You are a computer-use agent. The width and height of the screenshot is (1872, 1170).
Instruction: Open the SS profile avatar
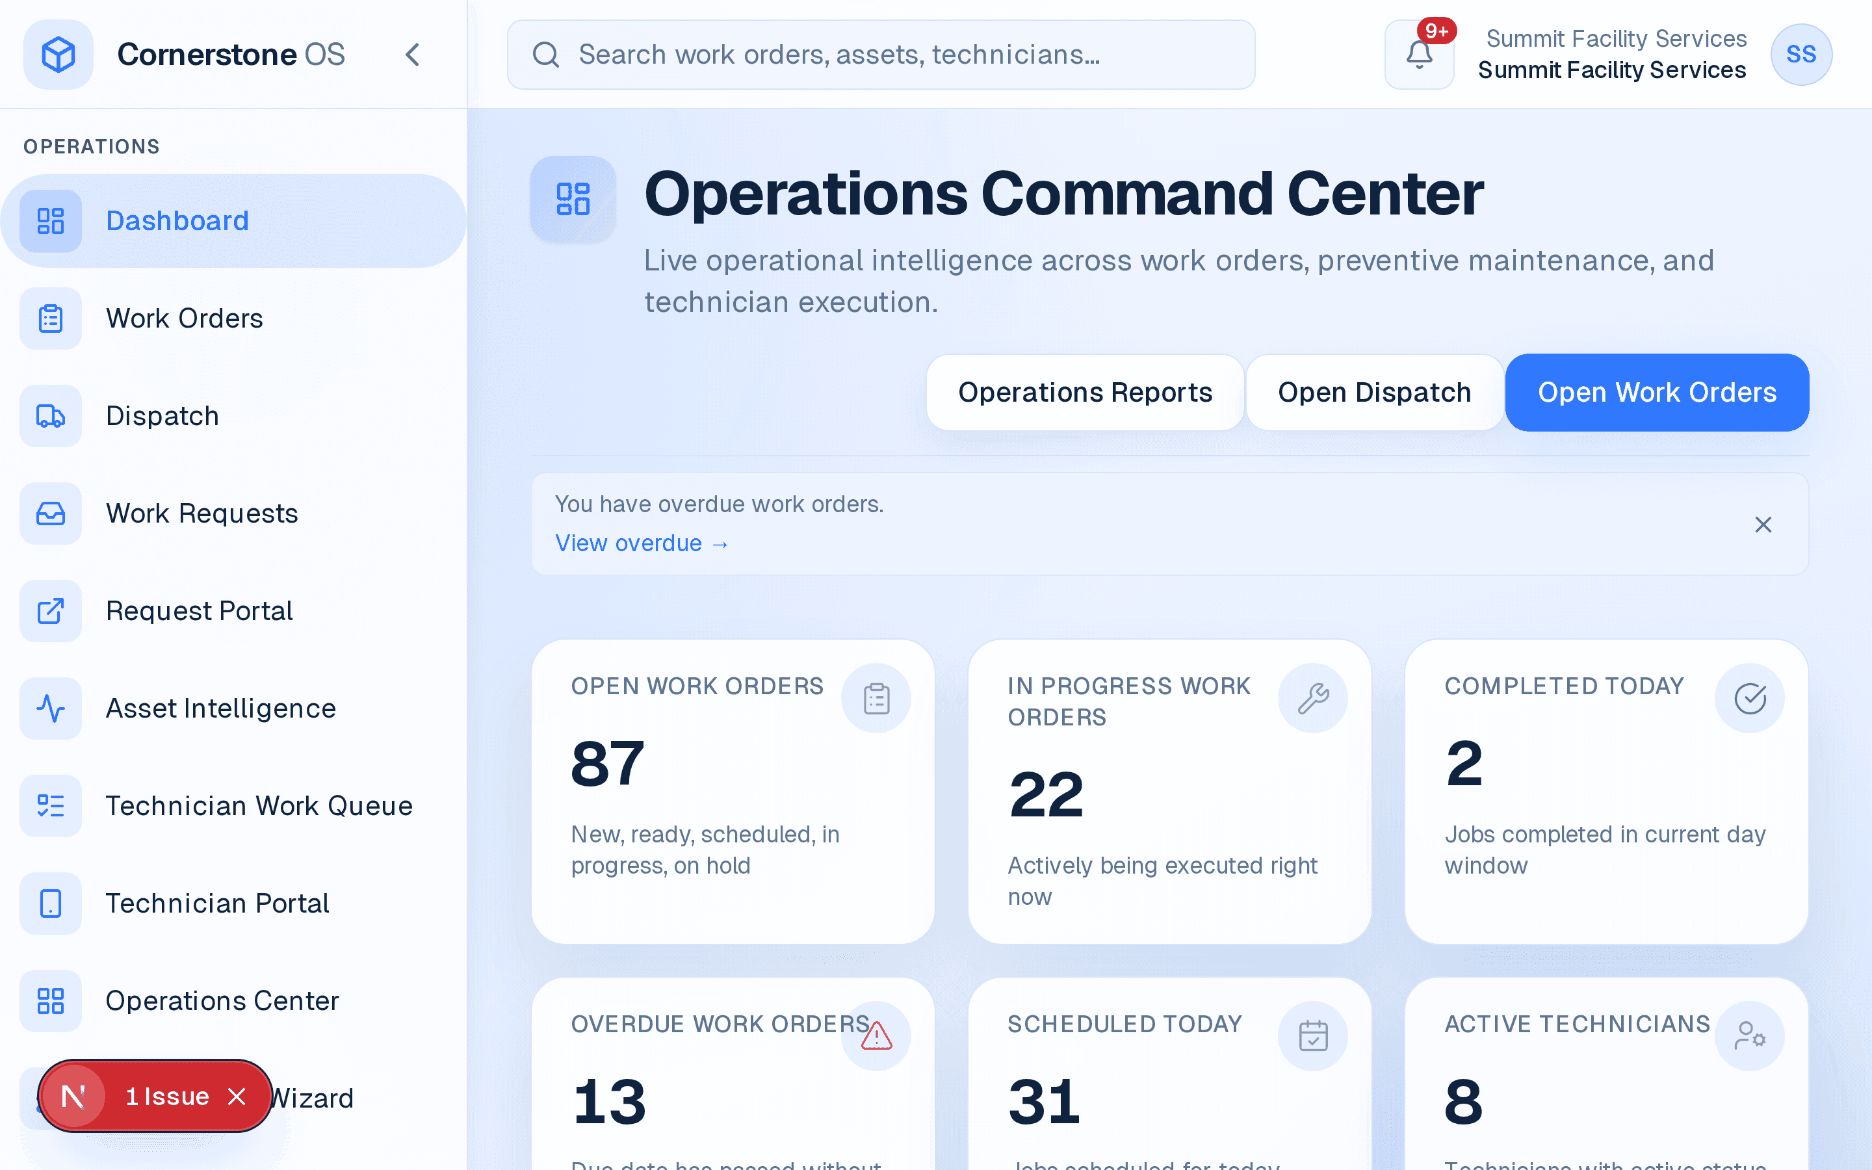(x=1801, y=54)
